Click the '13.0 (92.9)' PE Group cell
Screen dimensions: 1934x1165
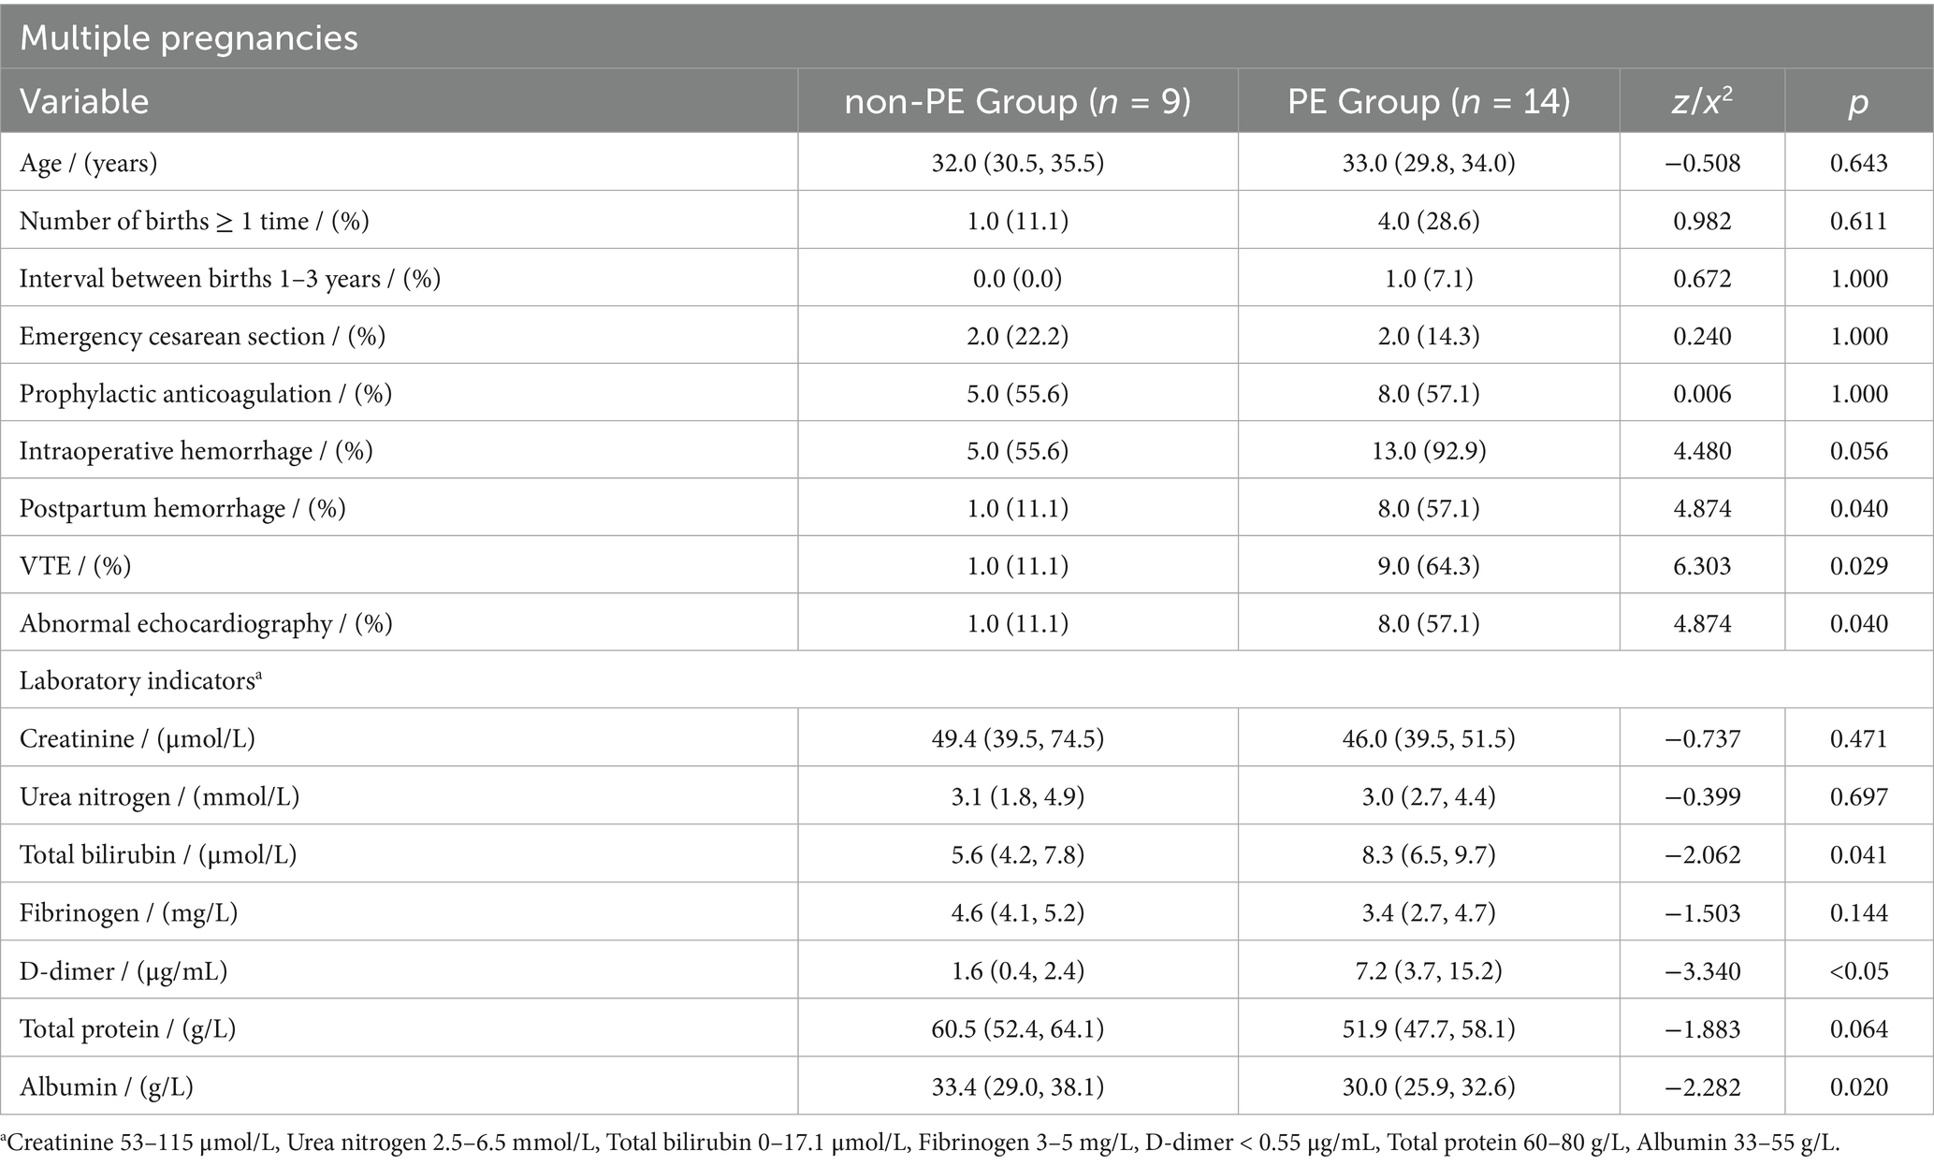click(x=1428, y=451)
